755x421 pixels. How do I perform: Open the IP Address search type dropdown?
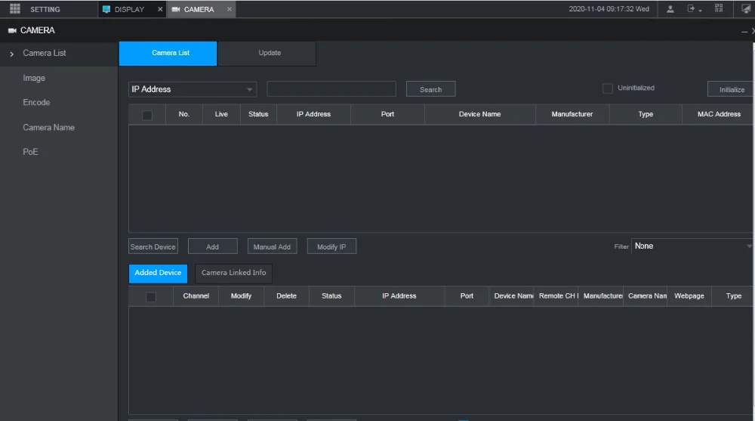(x=193, y=89)
